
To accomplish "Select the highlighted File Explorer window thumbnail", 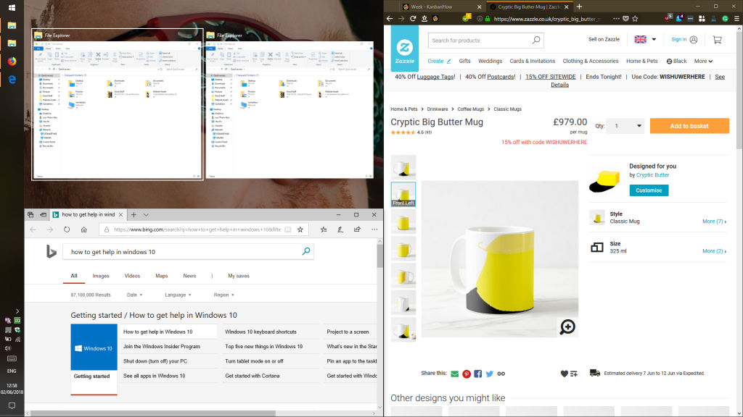I will coord(118,104).
